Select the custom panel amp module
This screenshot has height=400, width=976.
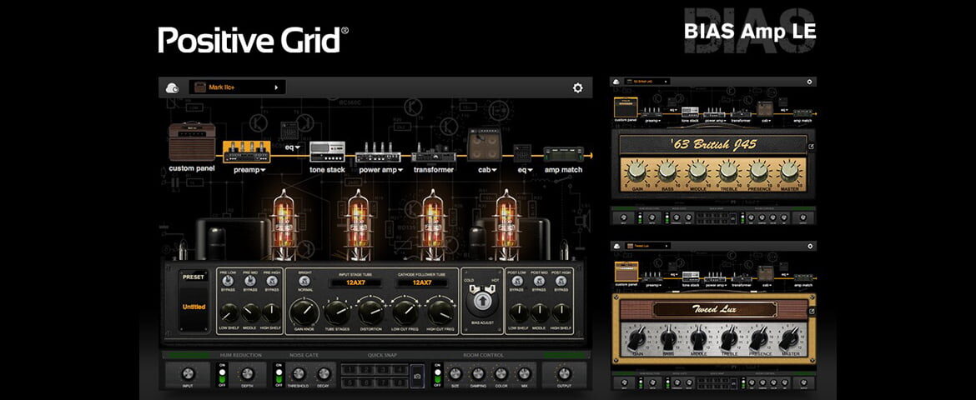(x=193, y=141)
